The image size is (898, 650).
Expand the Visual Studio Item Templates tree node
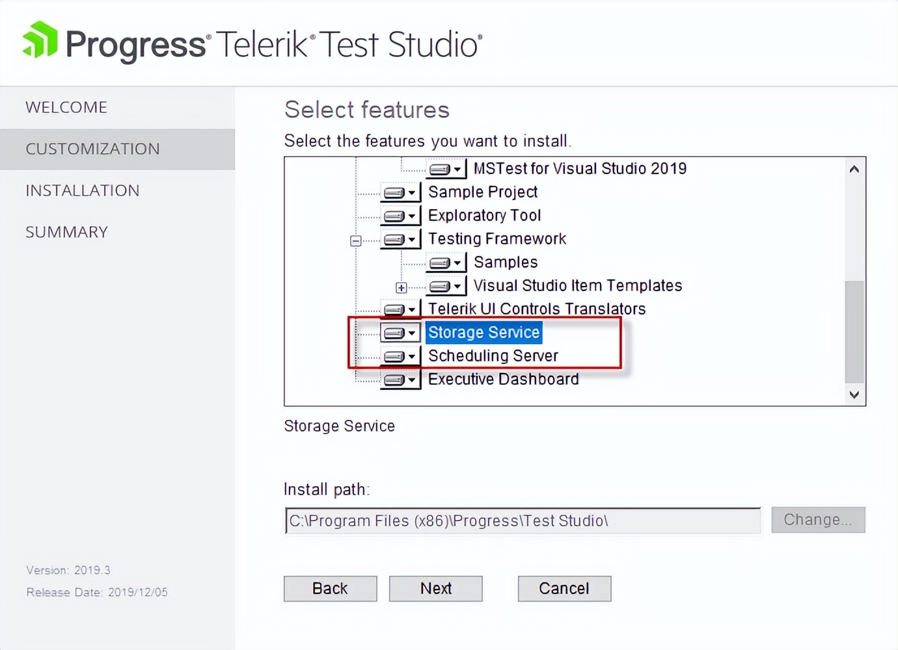[x=401, y=287]
